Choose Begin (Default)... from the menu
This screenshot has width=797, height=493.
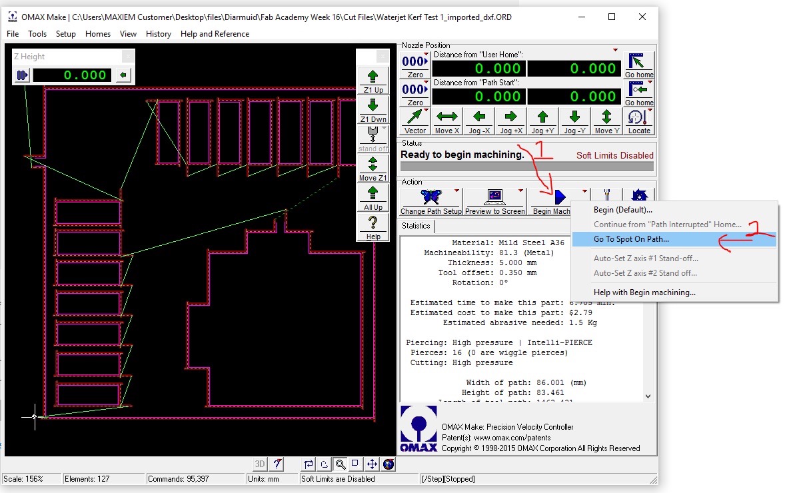click(674, 210)
